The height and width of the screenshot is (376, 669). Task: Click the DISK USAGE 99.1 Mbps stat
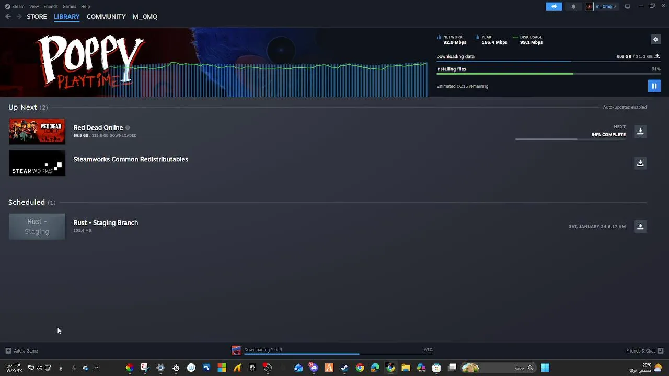point(528,40)
